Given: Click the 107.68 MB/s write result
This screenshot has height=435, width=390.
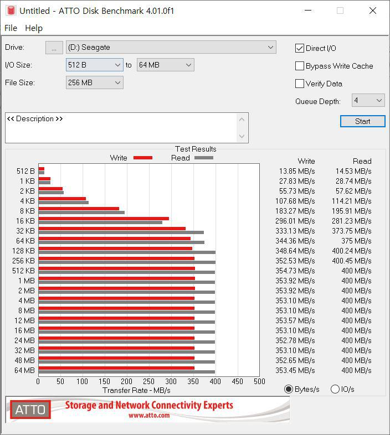Looking at the screenshot, I should click(295, 201).
